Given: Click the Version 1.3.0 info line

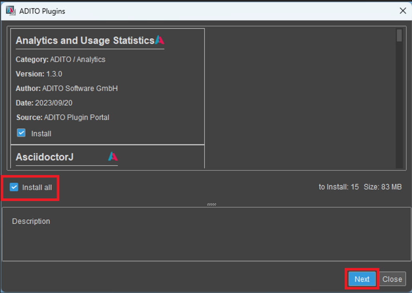Looking at the screenshot, I should point(44,74).
